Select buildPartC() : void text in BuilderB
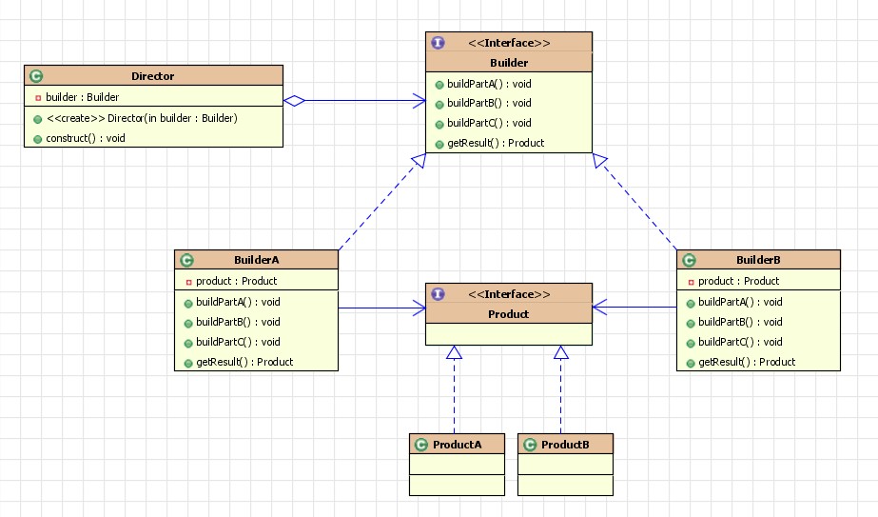This screenshot has height=517, width=878. click(x=740, y=342)
